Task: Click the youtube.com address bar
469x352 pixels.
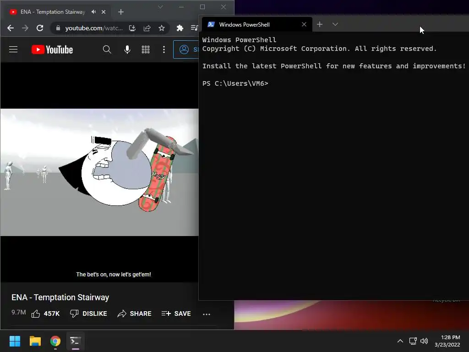Action: point(93,28)
